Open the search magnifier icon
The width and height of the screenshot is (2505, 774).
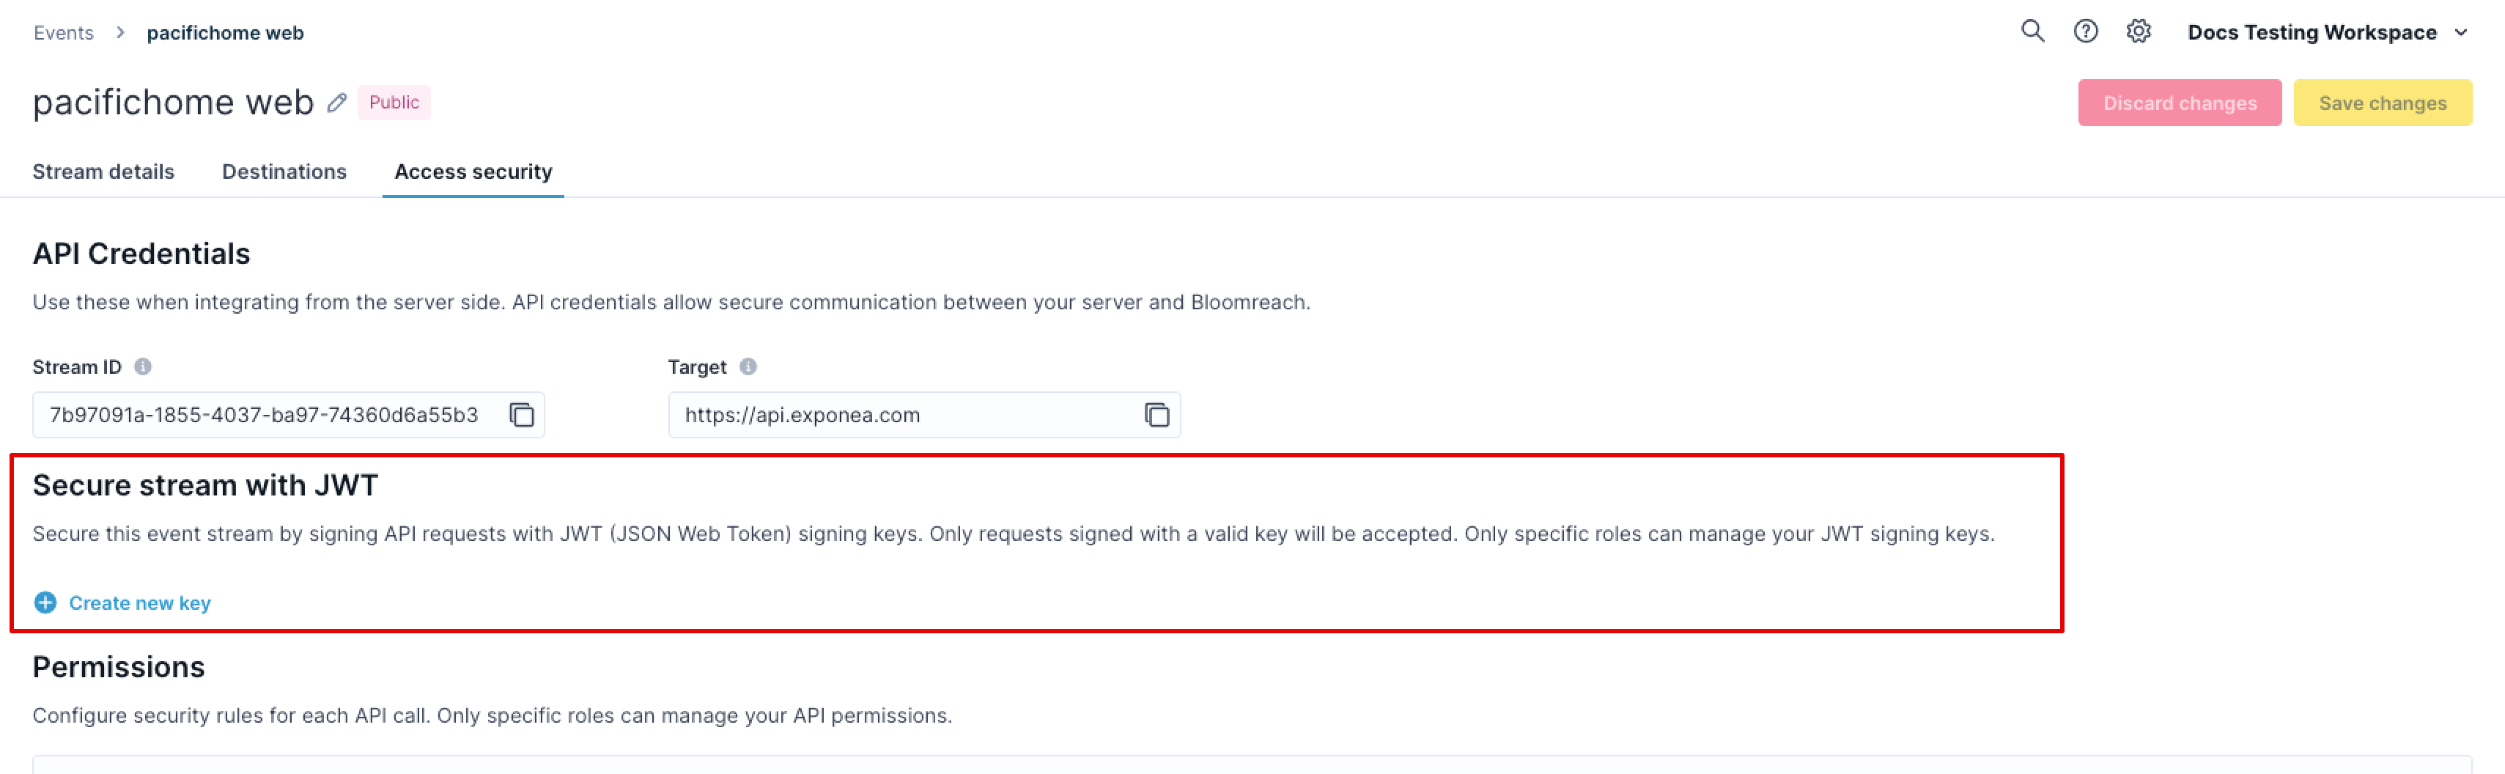point(2032,31)
